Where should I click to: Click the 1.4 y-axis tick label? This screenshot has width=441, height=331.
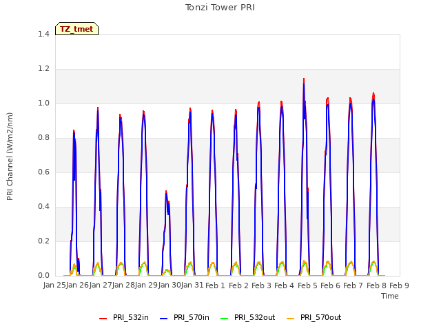(43, 34)
